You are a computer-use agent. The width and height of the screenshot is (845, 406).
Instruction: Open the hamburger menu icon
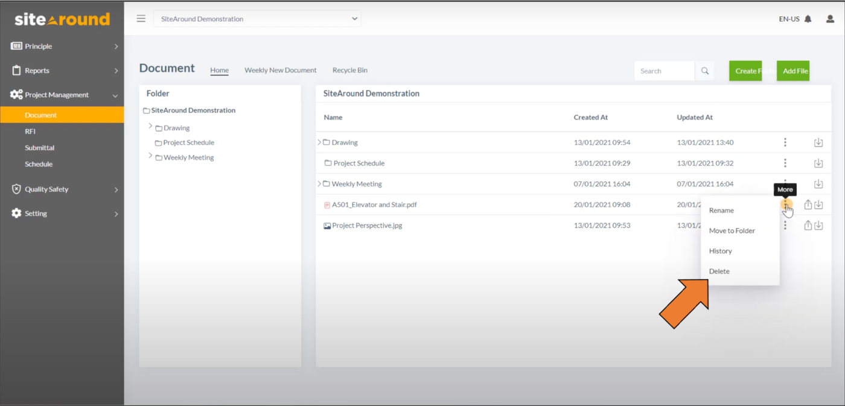pyautogui.click(x=141, y=18)
